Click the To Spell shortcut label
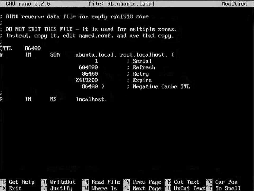 pos(228,188)
